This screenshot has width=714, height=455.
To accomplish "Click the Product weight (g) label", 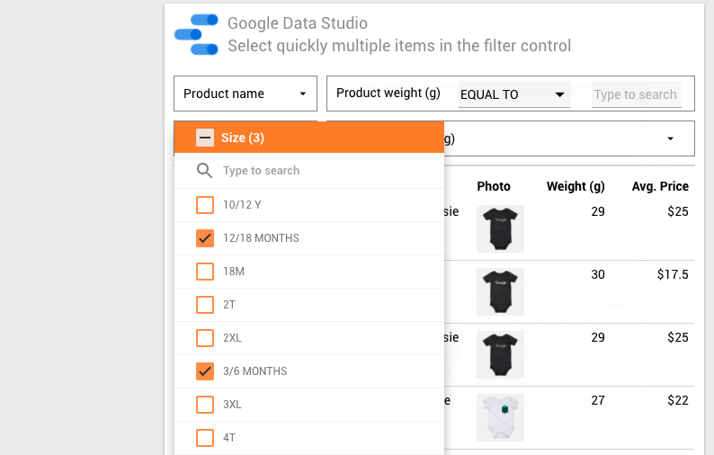I will coord(388,93).
